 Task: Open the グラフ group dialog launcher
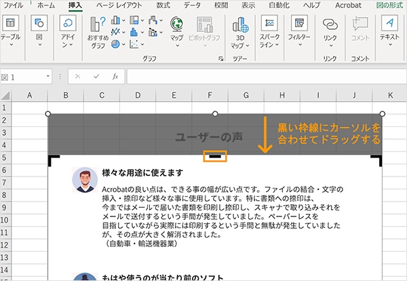pos(221,59)
